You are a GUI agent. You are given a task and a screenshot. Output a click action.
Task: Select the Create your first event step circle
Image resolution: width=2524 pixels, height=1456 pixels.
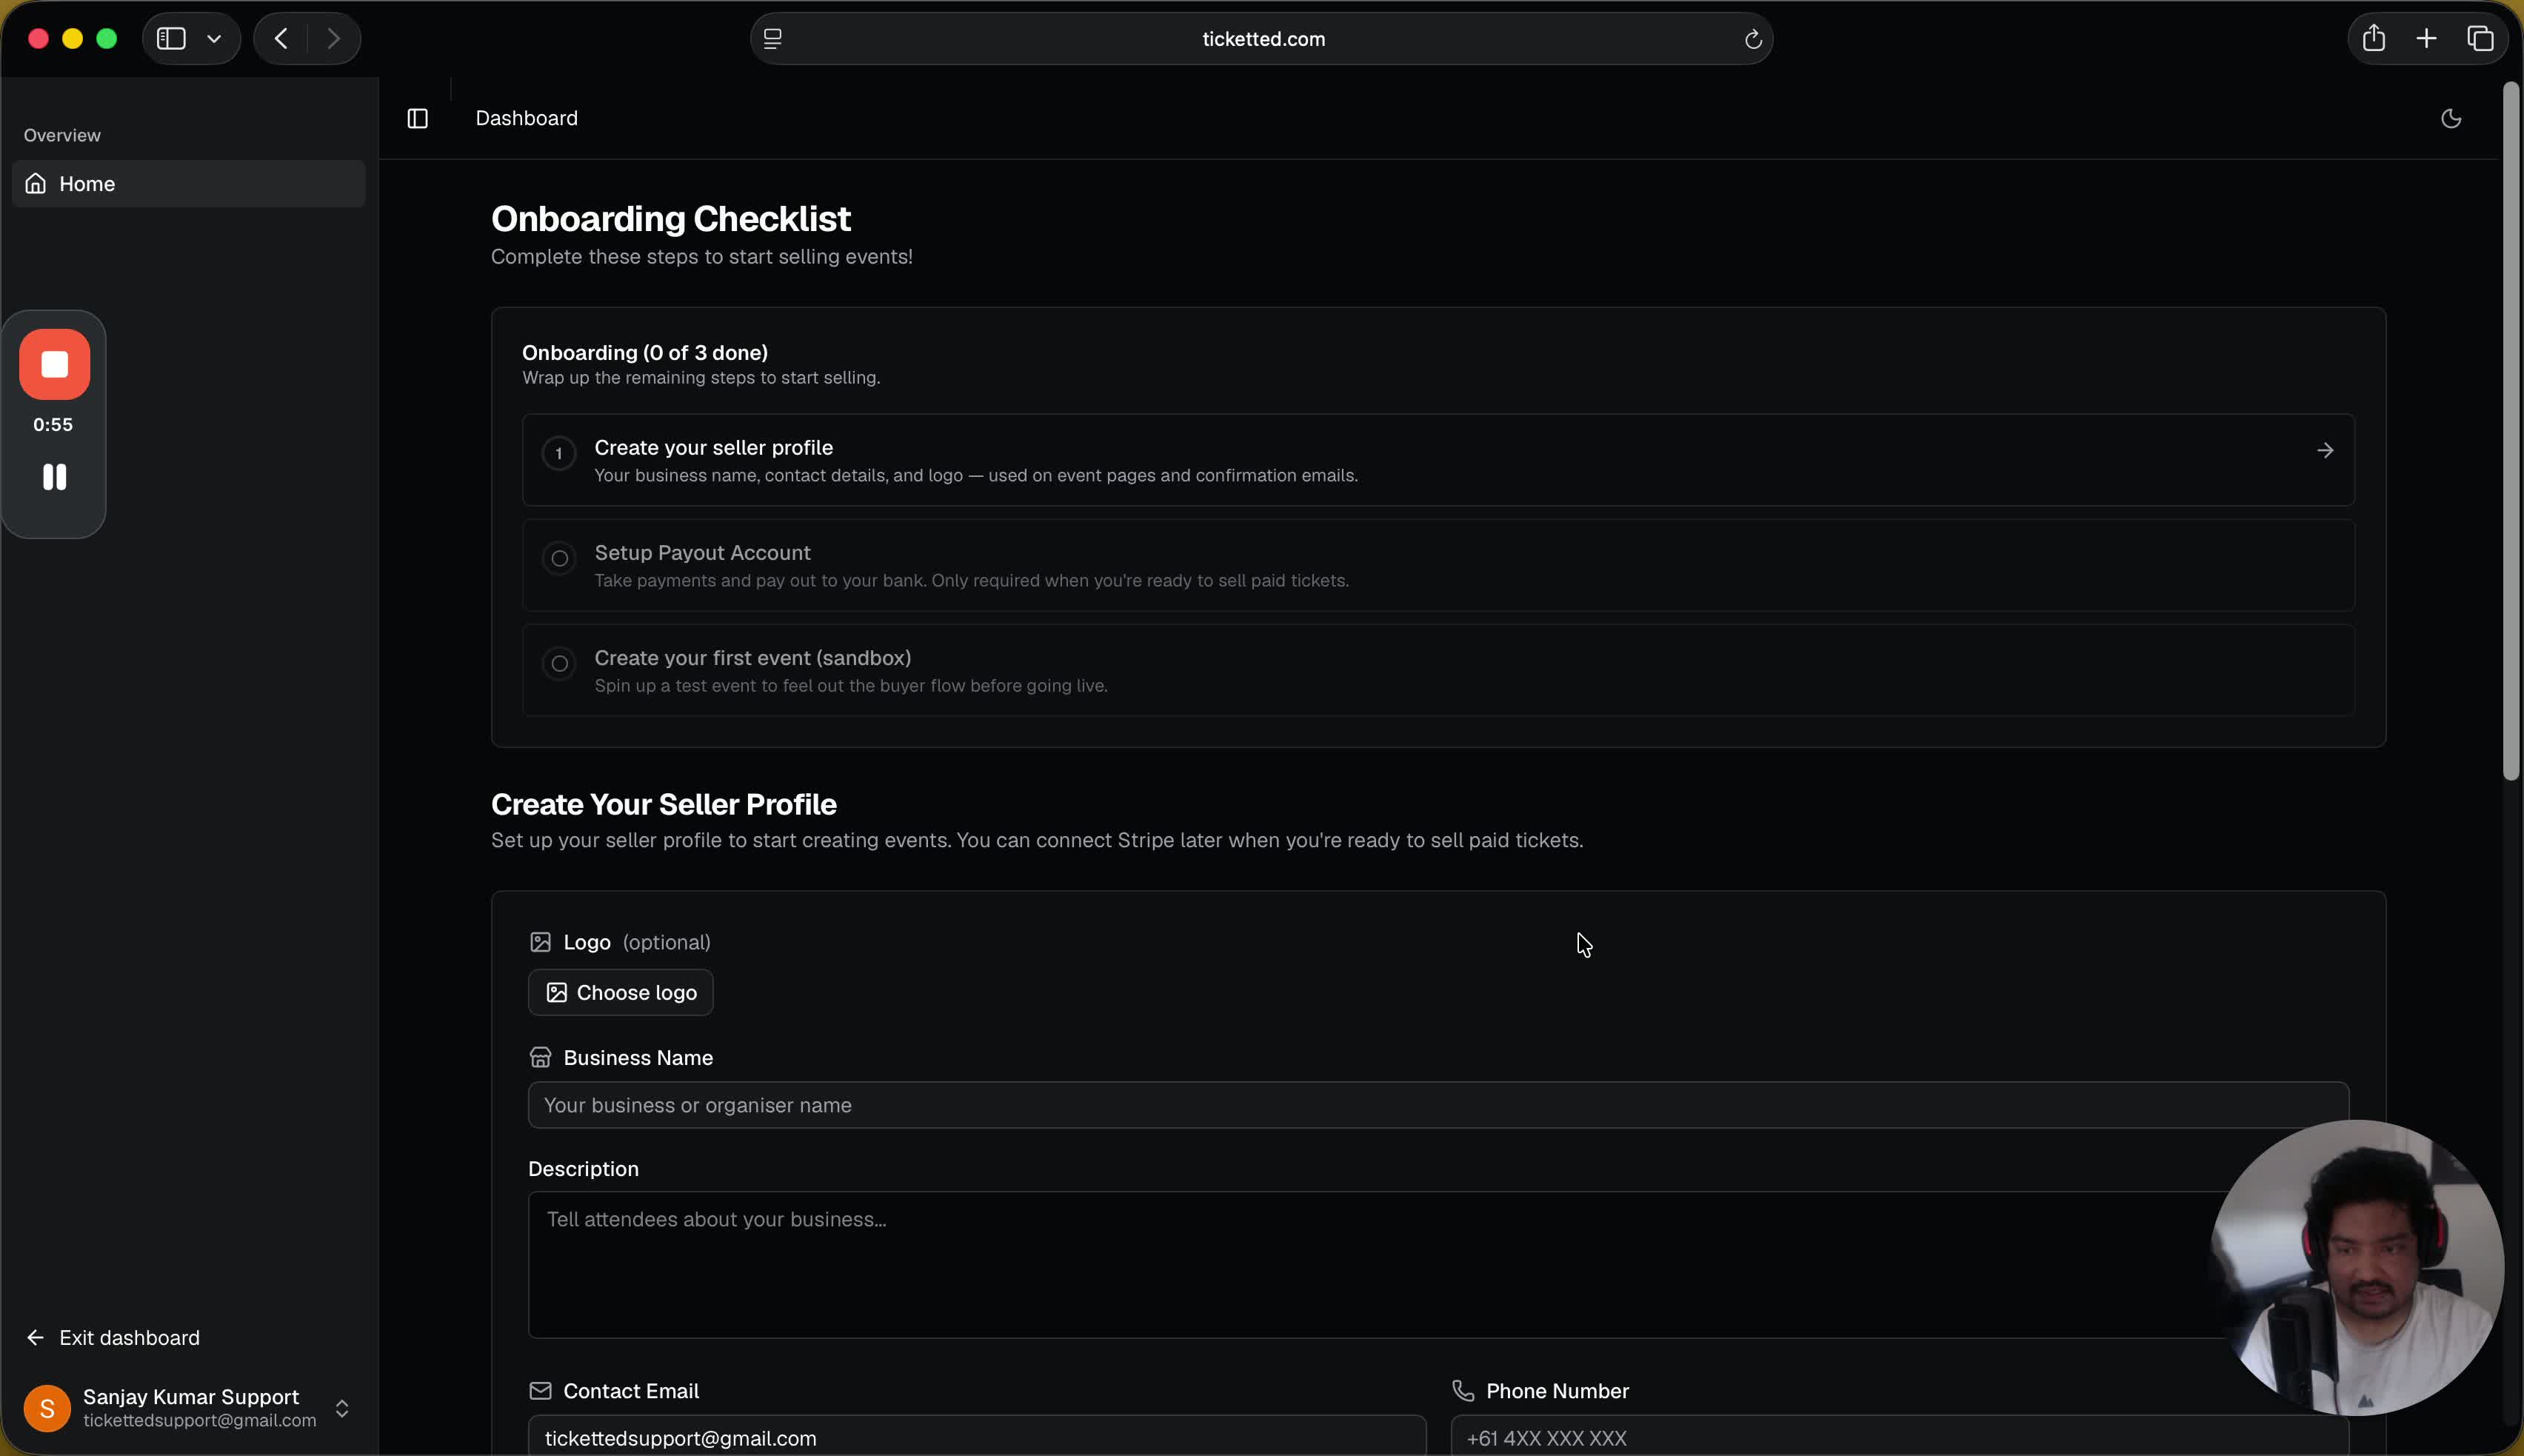click(559, 663)
